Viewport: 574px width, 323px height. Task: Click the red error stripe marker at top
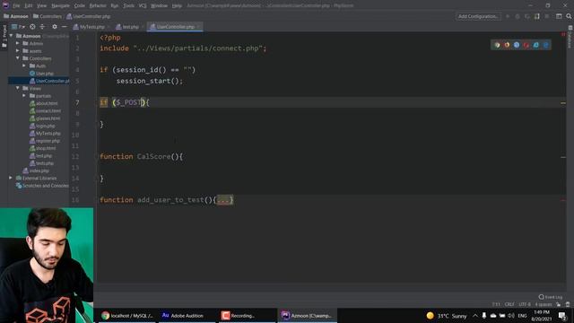coord(563,34)
